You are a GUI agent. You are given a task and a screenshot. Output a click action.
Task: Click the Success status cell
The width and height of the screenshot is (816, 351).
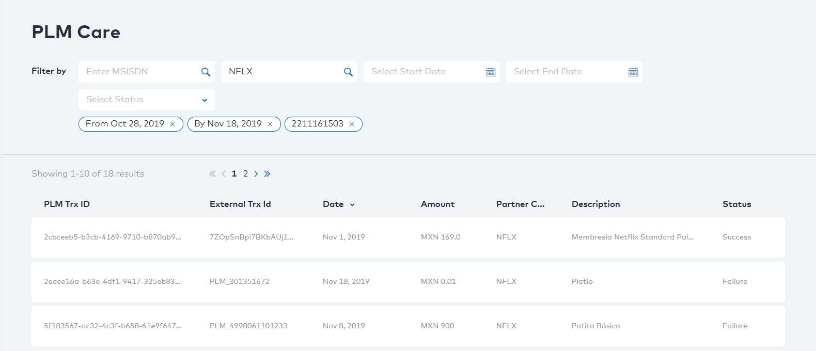point(736,237)
